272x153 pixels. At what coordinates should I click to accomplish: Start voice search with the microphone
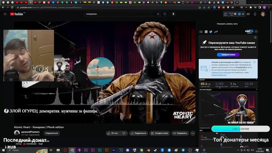point(173,14)
